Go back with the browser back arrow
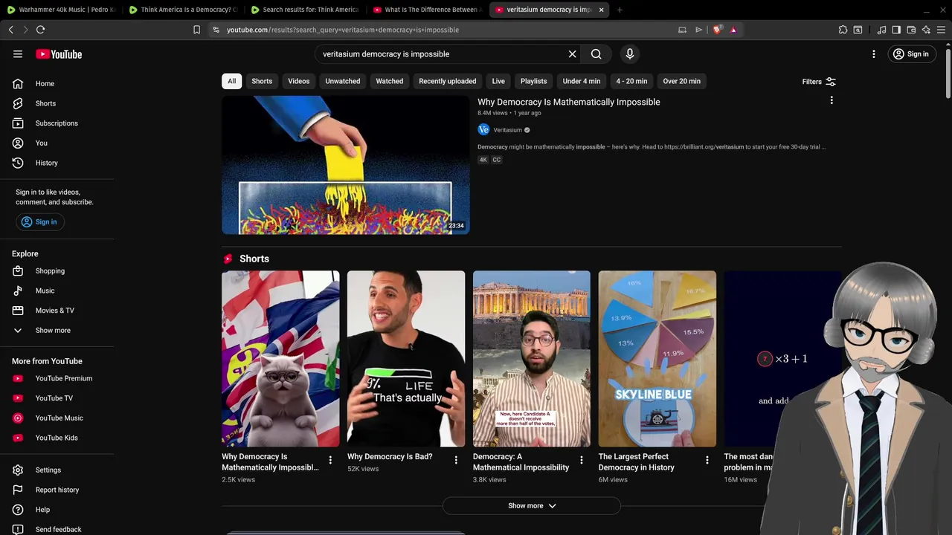 coord(11,30)
